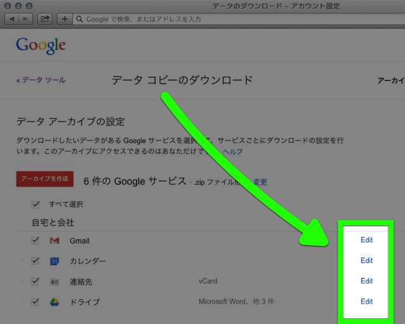Uncheck the Gmail checkbox
Screen dimensions: 405x324
click(35, 240)
